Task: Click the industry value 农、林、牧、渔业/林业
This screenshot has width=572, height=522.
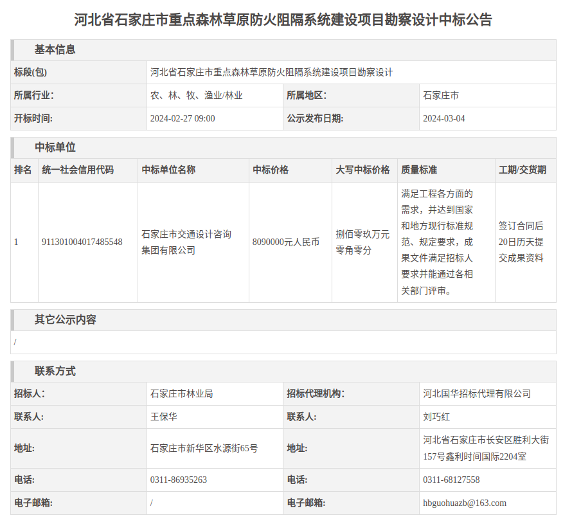Action: 196,95
